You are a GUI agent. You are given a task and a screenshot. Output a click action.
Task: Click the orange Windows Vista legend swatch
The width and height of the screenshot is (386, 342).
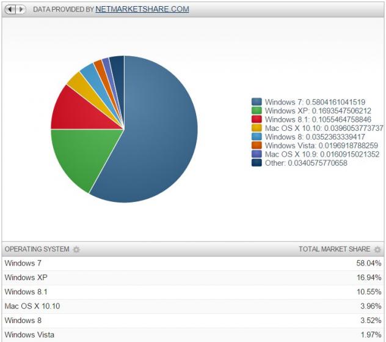point(257,146)
